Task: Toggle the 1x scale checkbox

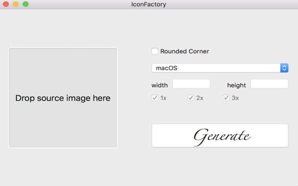Action: point(155,98)
